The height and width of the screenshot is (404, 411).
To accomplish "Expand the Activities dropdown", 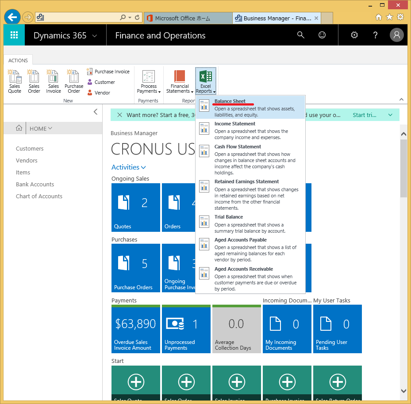I will point(128,167).
